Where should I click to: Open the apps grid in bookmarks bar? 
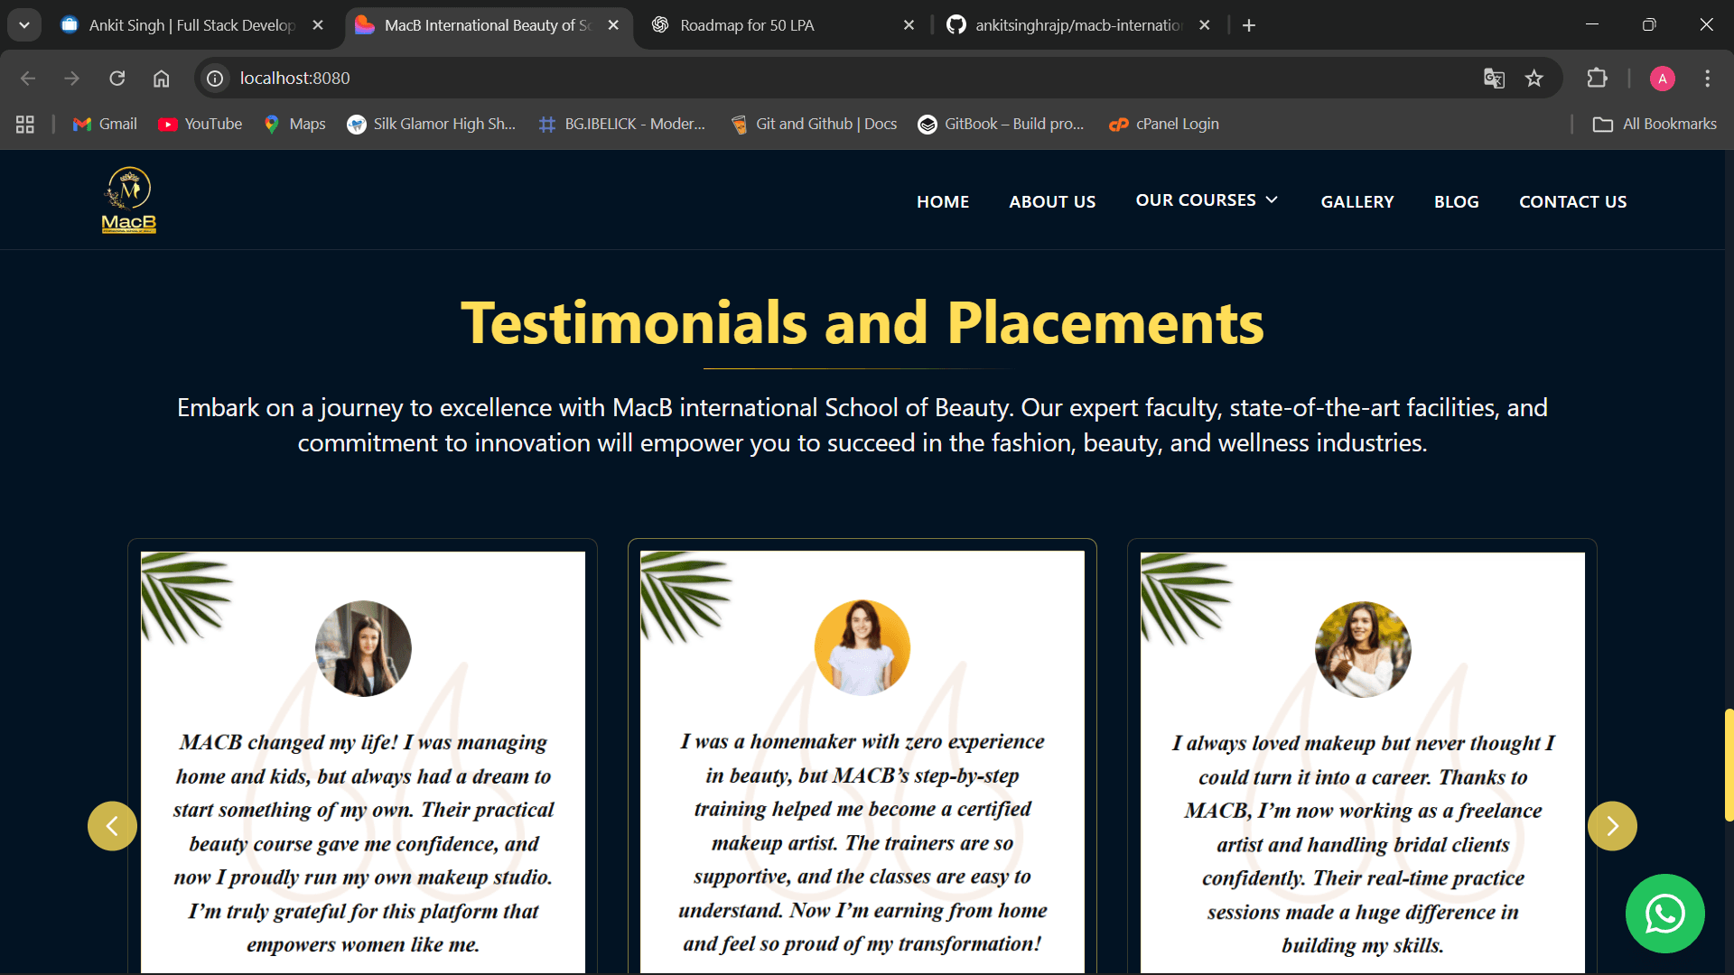tap(25, 125)
